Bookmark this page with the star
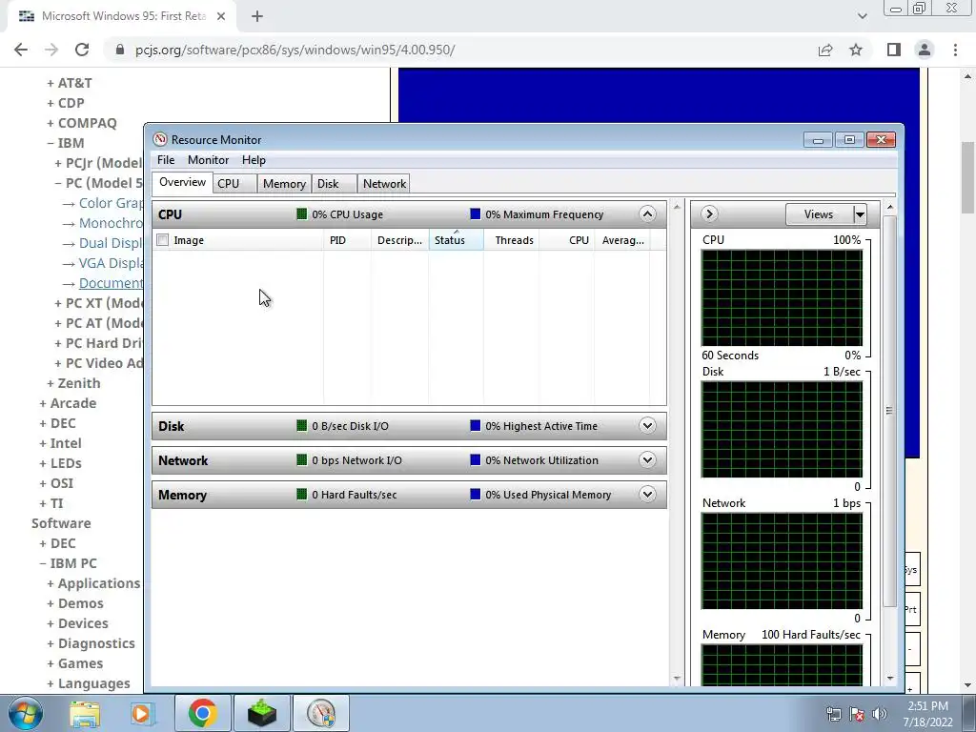Viewport: 976px width, 732px height. [856, 50]
